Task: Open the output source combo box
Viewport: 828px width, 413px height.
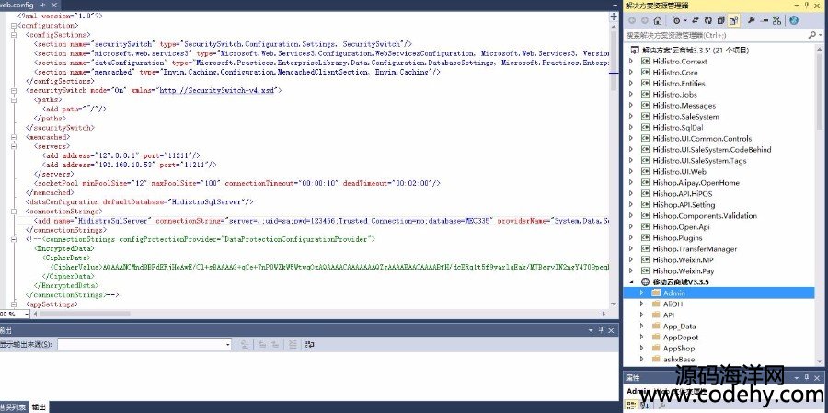Action: point(144,344)
